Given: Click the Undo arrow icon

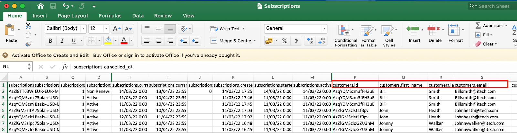Looking at the screenshot, I should coord(66,6).
